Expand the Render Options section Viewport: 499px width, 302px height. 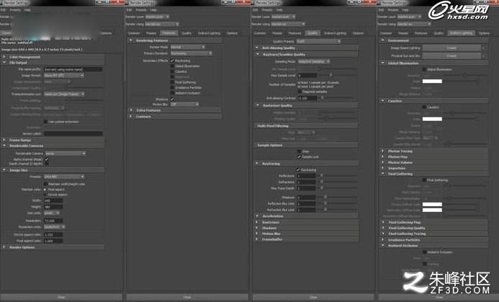53,247
